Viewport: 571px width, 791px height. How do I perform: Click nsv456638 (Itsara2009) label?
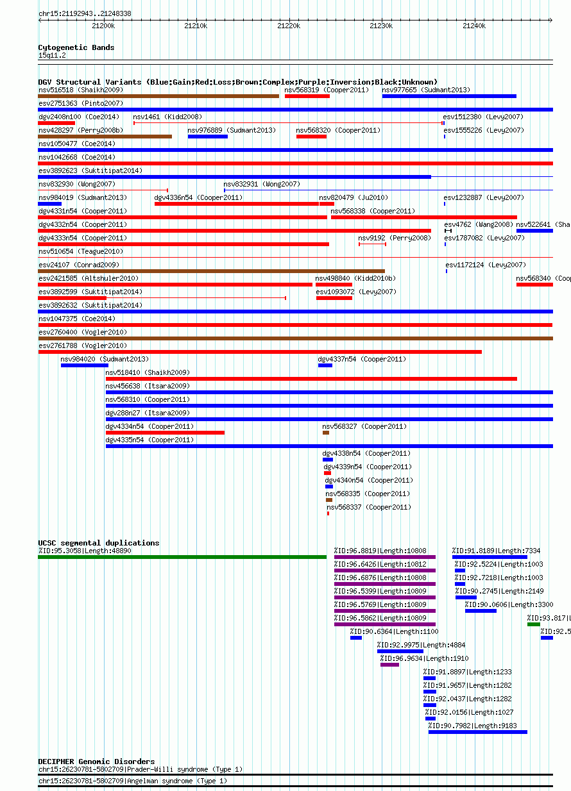click(148, 387)
